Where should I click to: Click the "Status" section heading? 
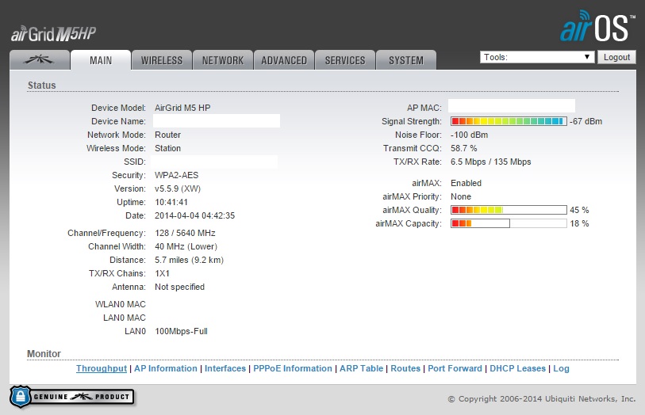click(x=41, y=86)
